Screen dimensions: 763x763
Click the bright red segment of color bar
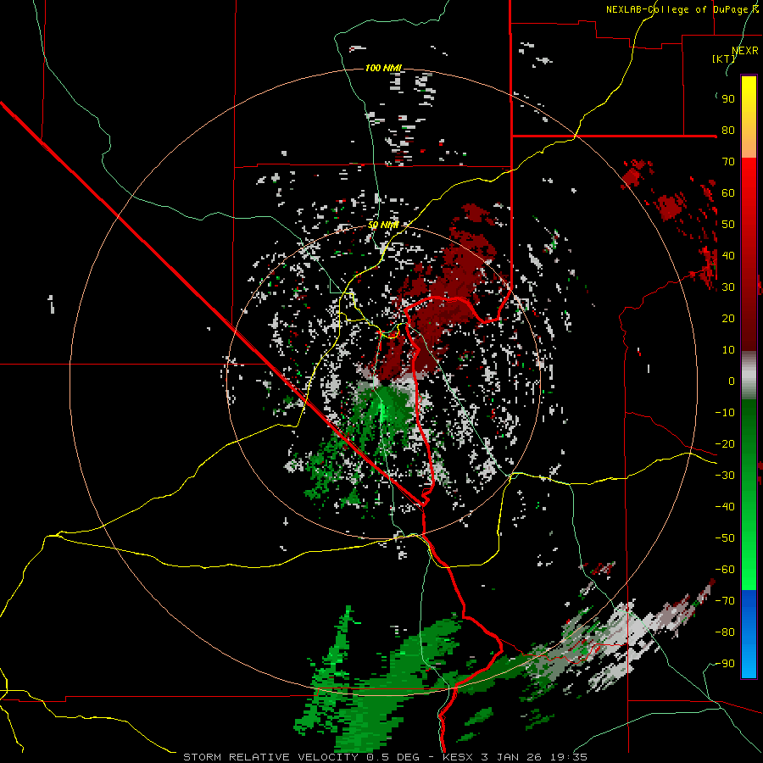[749, 178]
